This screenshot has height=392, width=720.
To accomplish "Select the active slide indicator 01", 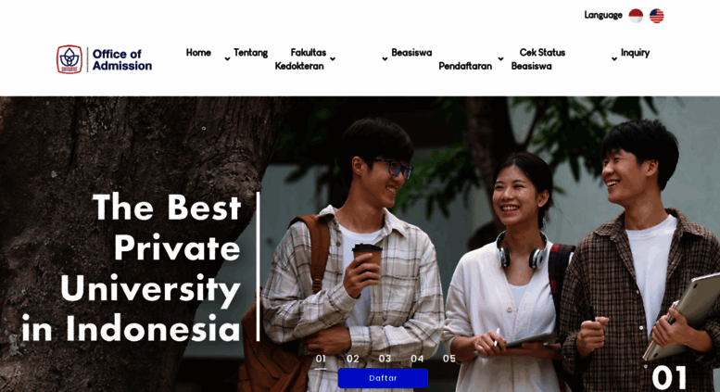I will [x=321, y=360].
